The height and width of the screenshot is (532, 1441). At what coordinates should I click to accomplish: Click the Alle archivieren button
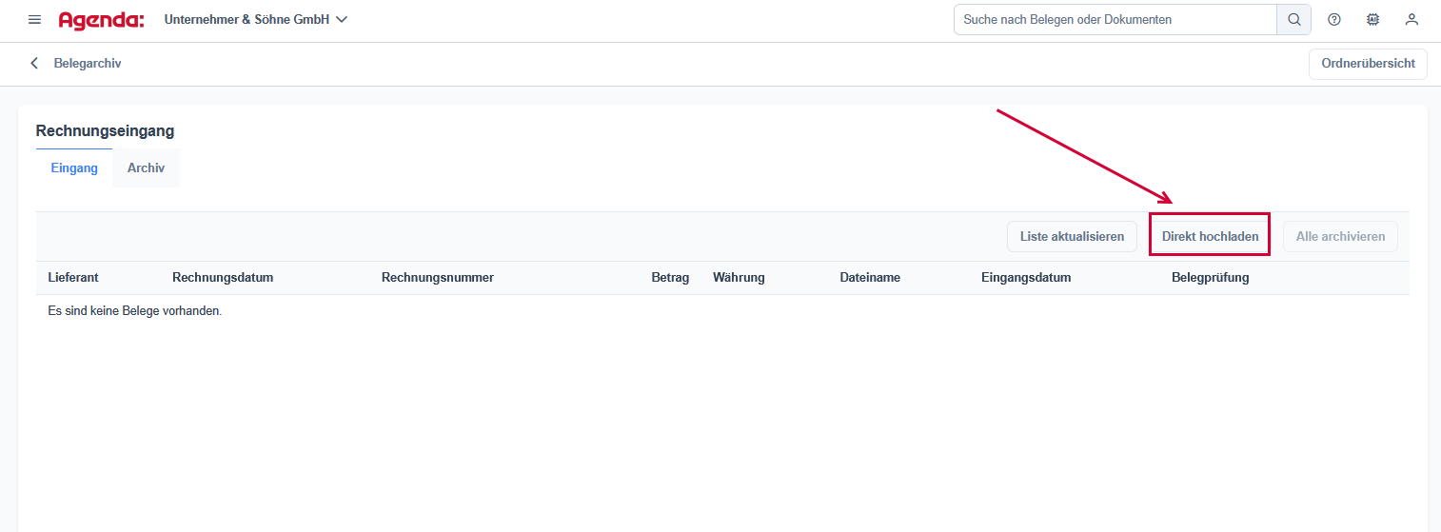[1340, 237]
